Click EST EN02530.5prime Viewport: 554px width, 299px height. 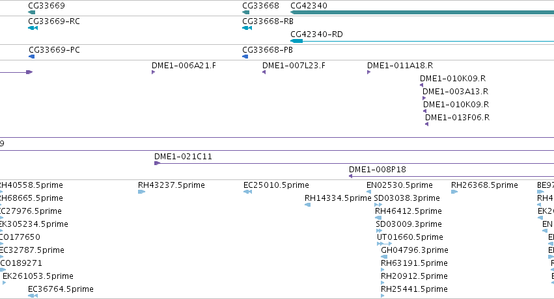(x=400, y=185)
